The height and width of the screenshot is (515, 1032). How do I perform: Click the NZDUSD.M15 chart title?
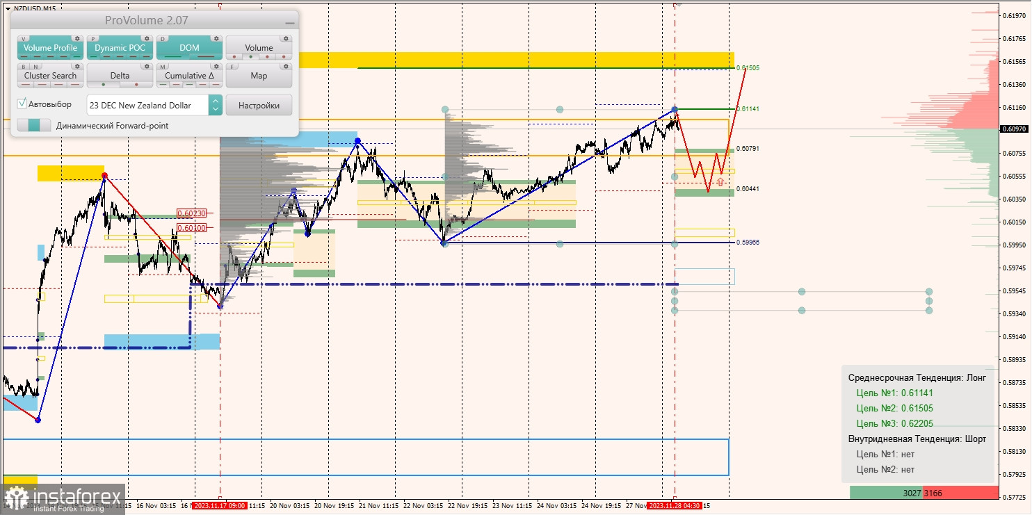point(35,8)
